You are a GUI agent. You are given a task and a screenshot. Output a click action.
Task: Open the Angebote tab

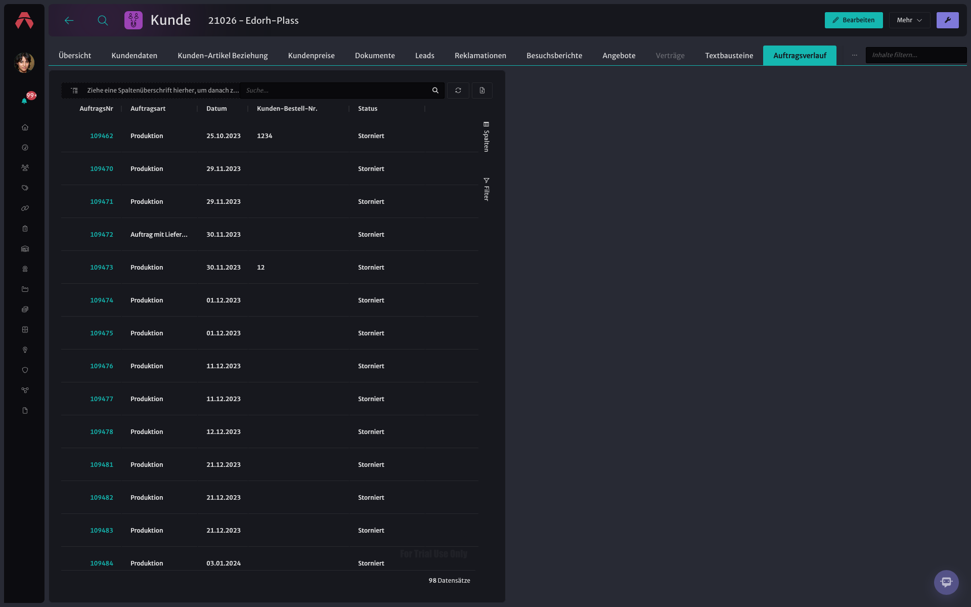pyautogui.click(x=619, y=56)
